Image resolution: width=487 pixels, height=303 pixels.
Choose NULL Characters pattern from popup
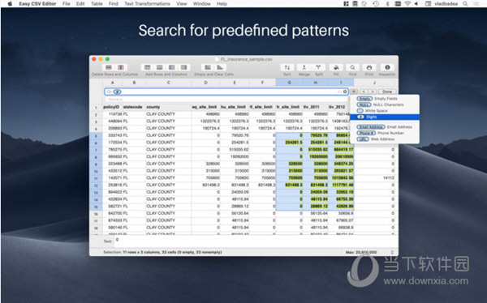click(385, 105)
